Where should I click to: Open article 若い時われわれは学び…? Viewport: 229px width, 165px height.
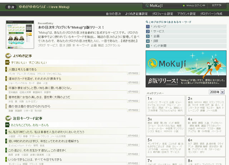pyautogui.click(x=44, y=141)
